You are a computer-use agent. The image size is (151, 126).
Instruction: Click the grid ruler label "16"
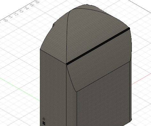point(37,2)
